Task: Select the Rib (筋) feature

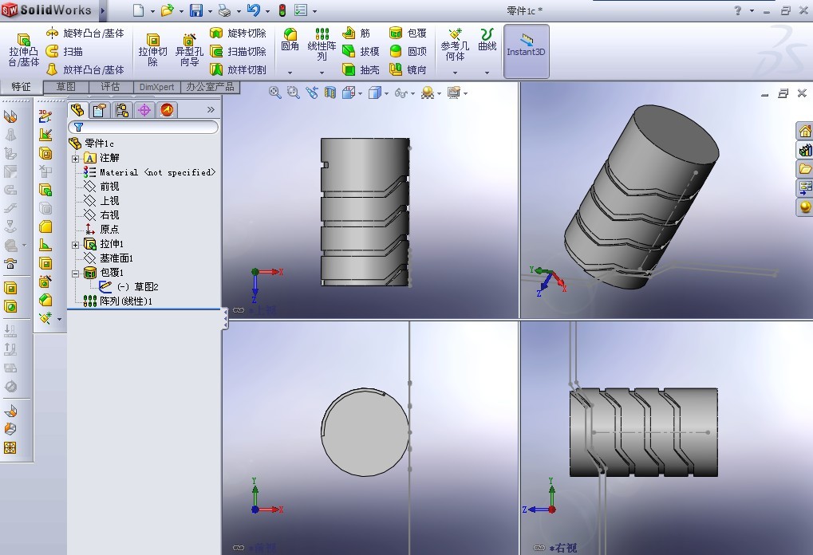Action: click(x=356, y=33)
